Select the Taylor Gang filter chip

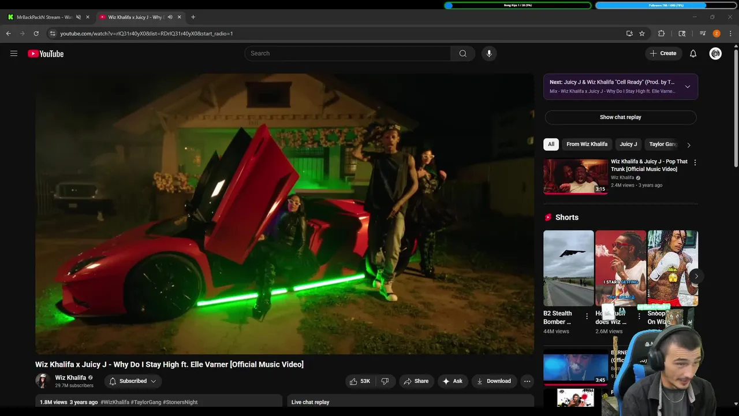click(662, 144)
